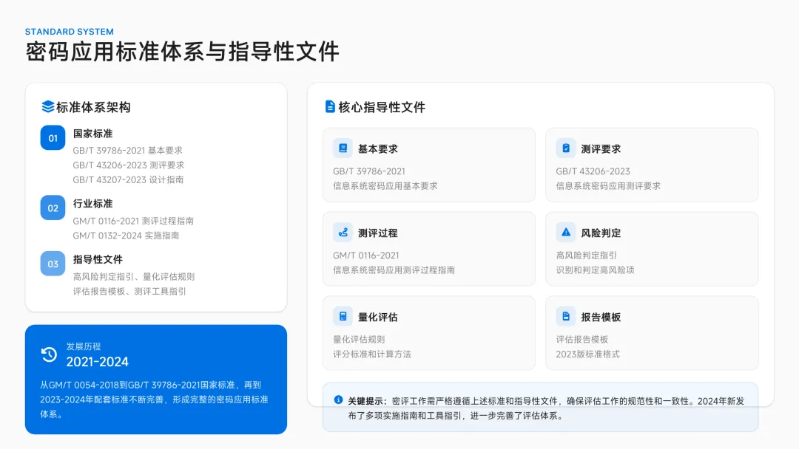799x449 pixels.
Task: Click the 测评要求 clipboard icon
Action: 566,148
